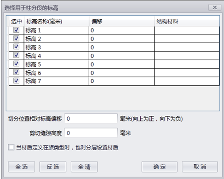Enable 当材质定义在族类型时 checkbox
224x179 pixels.
(11, 147)
